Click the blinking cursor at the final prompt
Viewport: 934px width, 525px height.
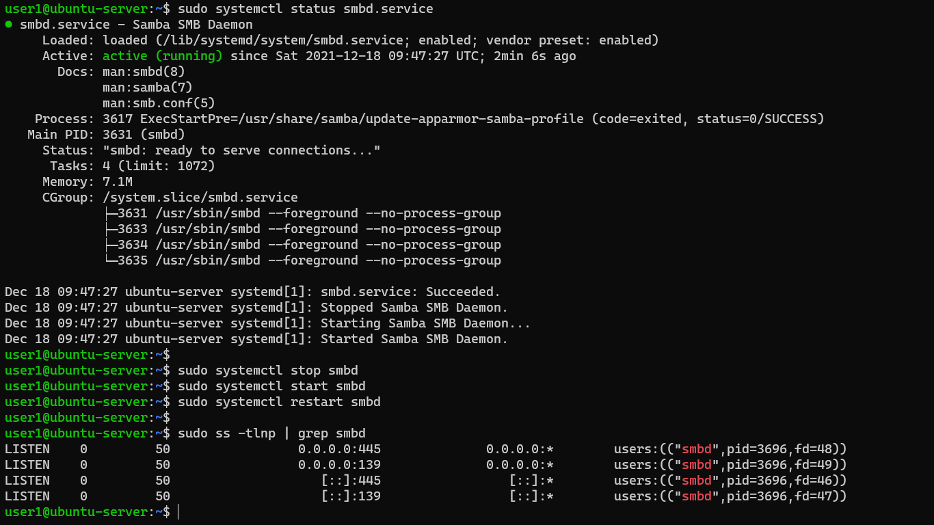point(177,511)
